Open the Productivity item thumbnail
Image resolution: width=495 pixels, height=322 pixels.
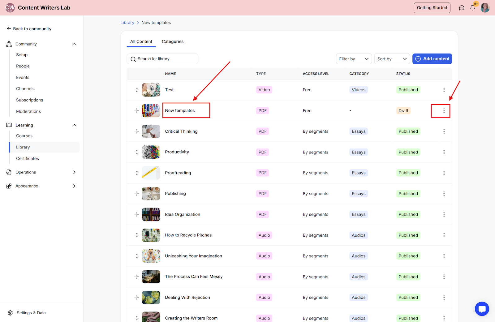click(151, 152)
